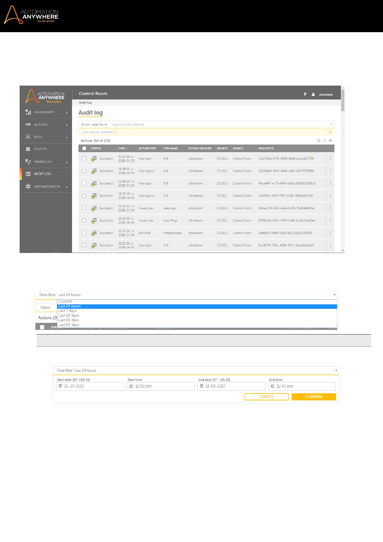Click the End time clock icon

coord(272,386)
